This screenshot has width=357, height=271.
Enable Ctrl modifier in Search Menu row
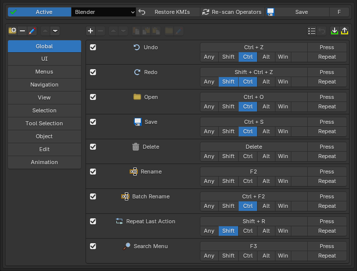coord(248,256)
